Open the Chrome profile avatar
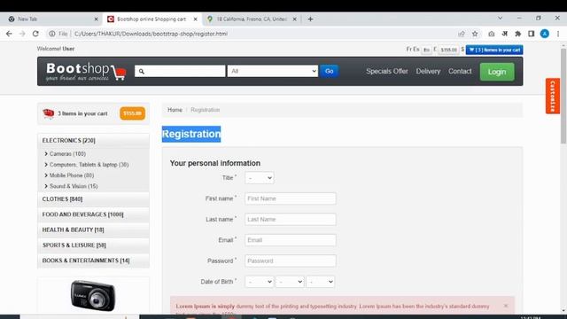Image resolution: width=567 pixels, height=319 pixels. (x=545, y=34)
